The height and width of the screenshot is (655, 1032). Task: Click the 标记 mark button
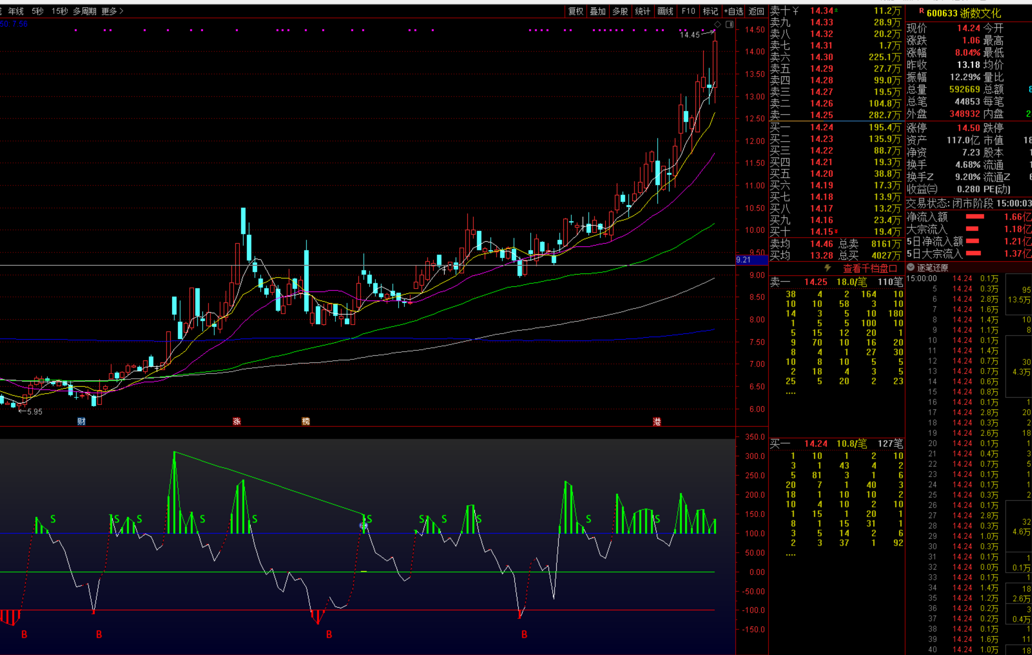tap(710, 12)
